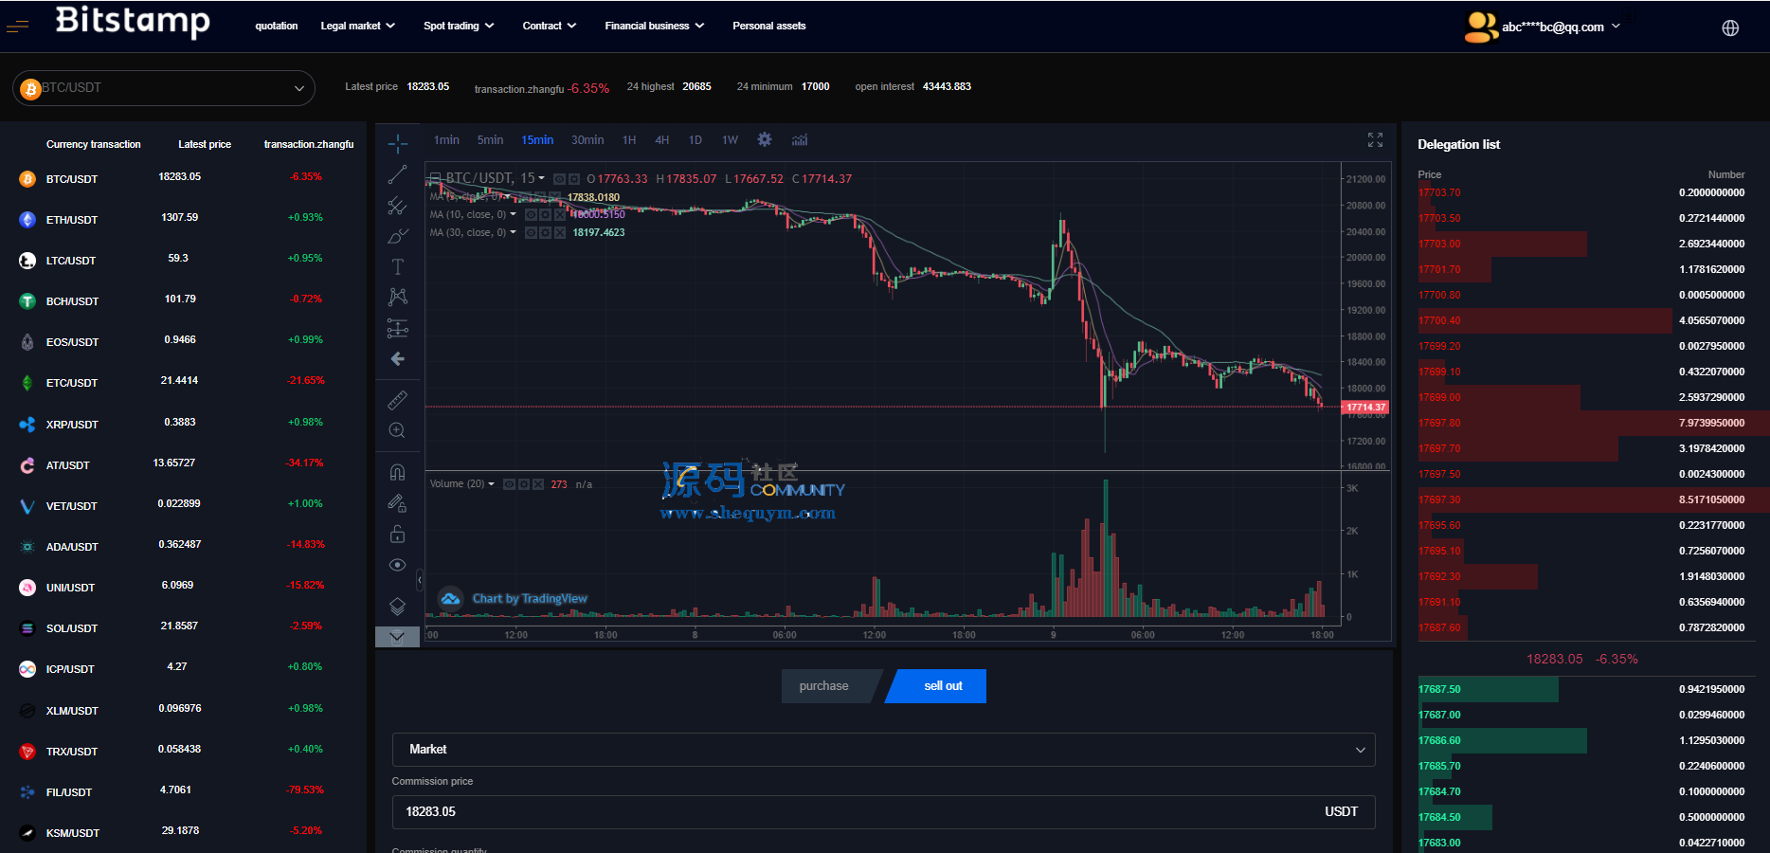
Task: Switch chart to 30min timeframe
Action: point(587,140)
